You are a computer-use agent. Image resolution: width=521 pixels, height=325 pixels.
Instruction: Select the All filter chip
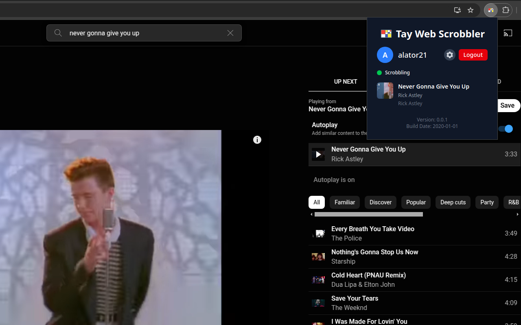coord(317,202)
